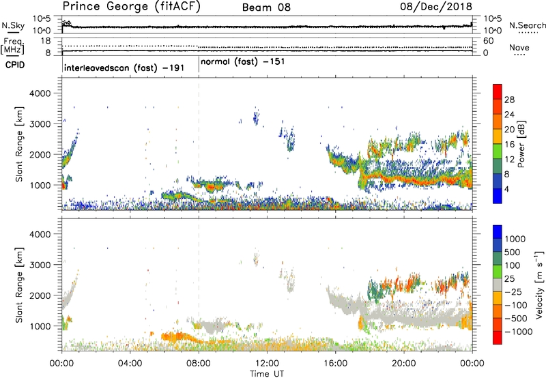The image size is (546, 378).
Task: Click the 'N.Search' legend label
Action: click(527, 25)
